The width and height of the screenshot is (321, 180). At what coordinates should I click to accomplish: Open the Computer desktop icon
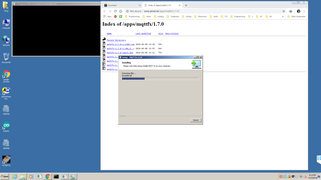(x=6, y=24)
